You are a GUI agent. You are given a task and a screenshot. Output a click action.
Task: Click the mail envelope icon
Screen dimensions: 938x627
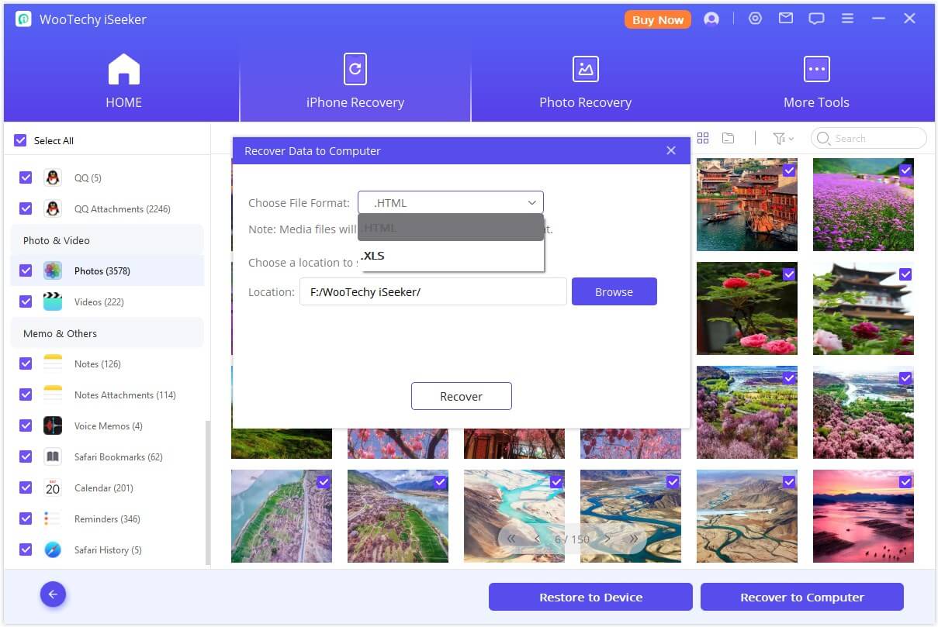(x=786, y=19)
